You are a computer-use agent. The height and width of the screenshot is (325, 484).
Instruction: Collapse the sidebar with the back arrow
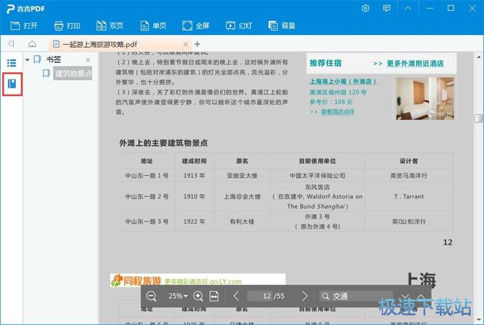[x=11, y=44]
